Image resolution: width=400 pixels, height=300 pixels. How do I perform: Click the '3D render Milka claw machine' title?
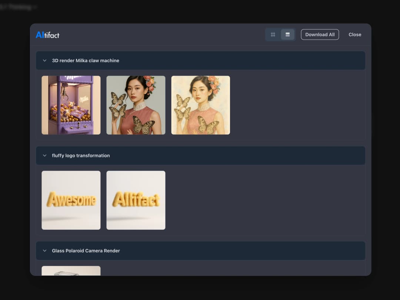click(x=86, y=60)
